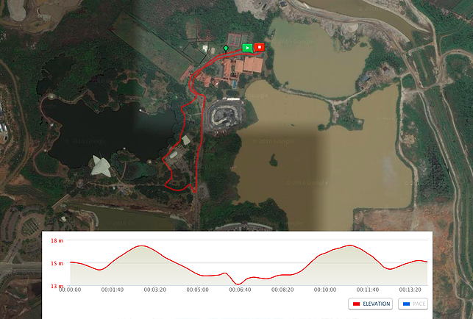
Task: Click the 00:13:20 time axis label
Action: click(x=410, y=290)
